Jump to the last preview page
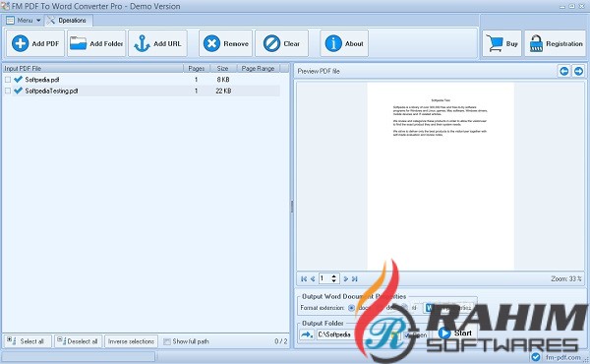This screenshot has height=364, width=590. [x=354, y=279]
